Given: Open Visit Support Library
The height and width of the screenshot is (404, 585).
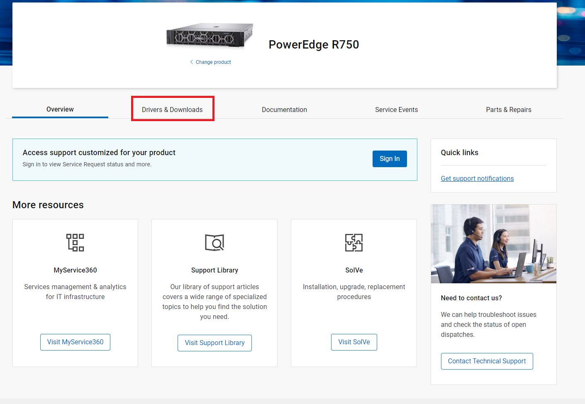Looking at the screenshot, I should (214, 343).
